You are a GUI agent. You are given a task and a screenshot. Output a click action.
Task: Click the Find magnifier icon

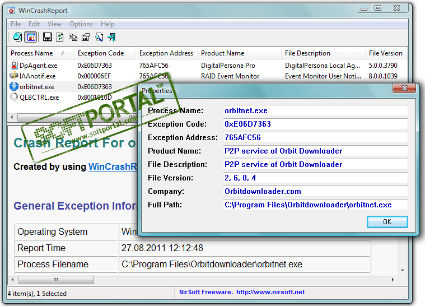[99, 37]
